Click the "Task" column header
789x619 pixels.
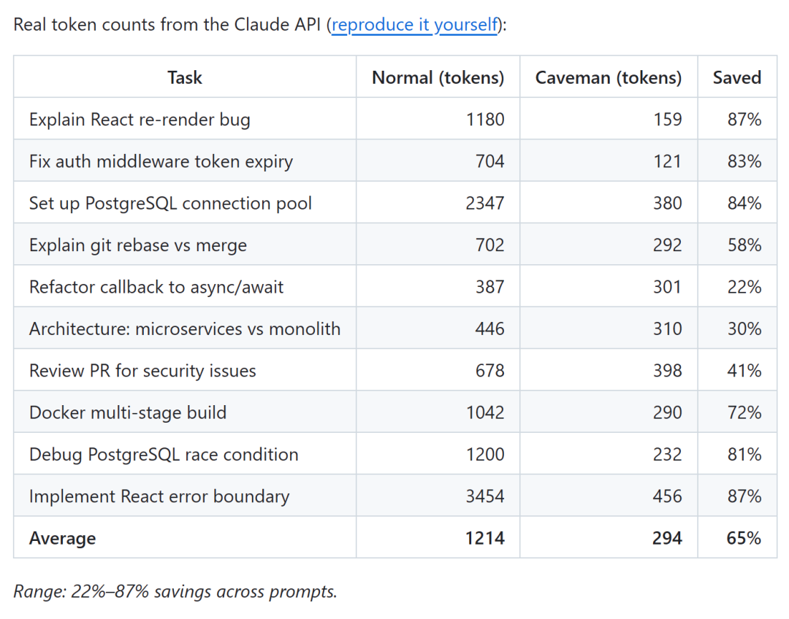pyautogui.click(x=184, y=77)
